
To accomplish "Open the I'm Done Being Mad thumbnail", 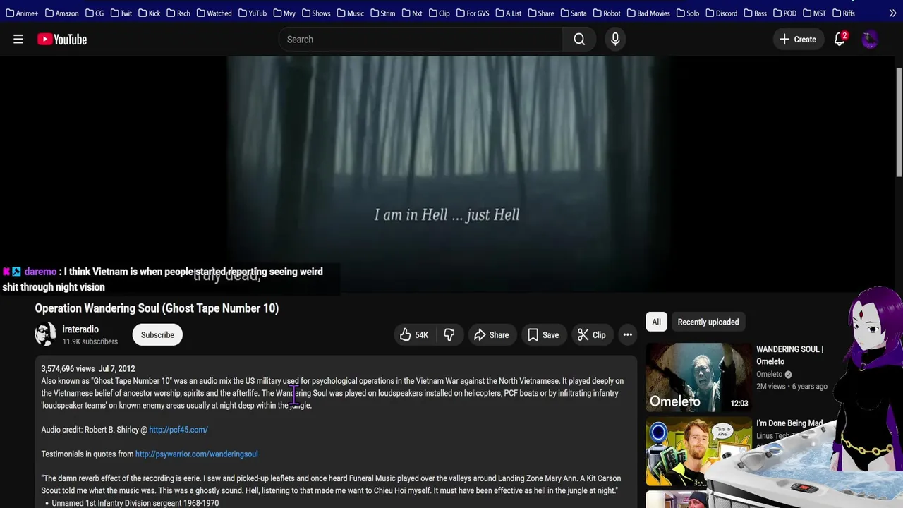I will click(x=698, y=452).
